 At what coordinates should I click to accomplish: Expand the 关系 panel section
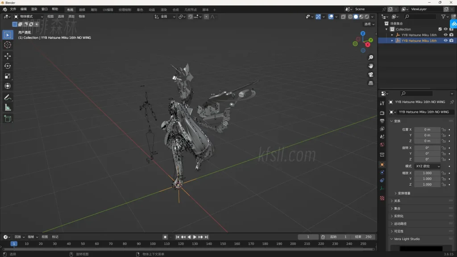[x=397, y=201]
